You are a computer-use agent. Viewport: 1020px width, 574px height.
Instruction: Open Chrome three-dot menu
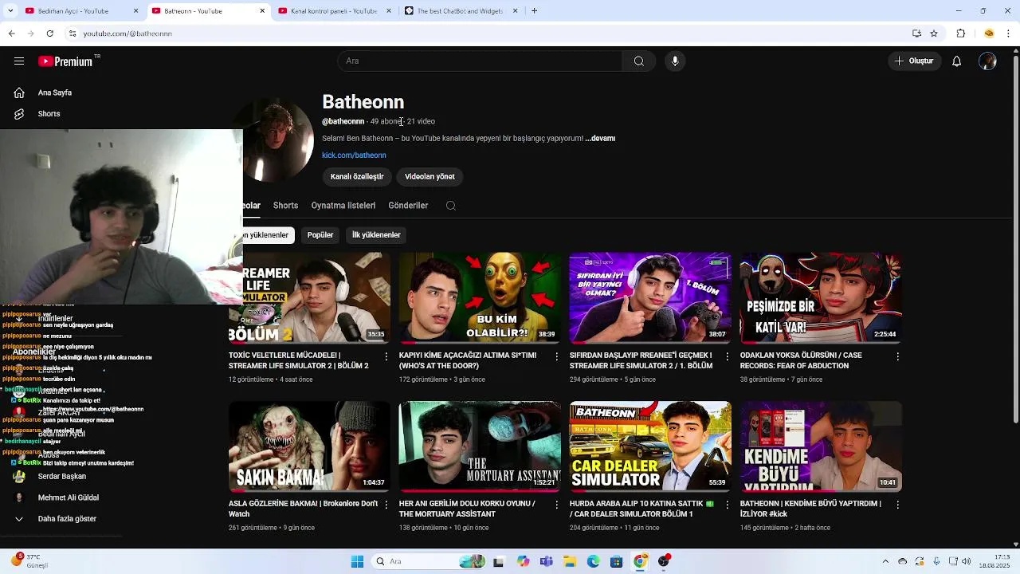point(1009,33)
